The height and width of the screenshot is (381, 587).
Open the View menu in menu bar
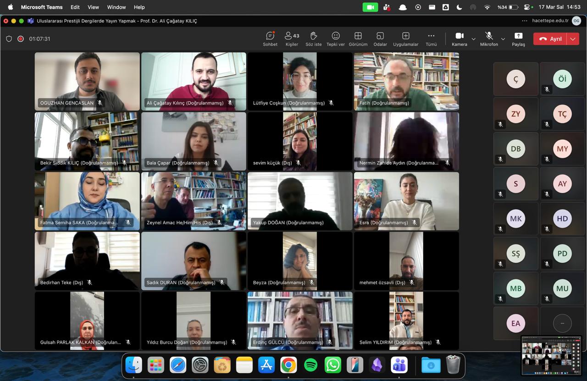click(x=93, y=7)
